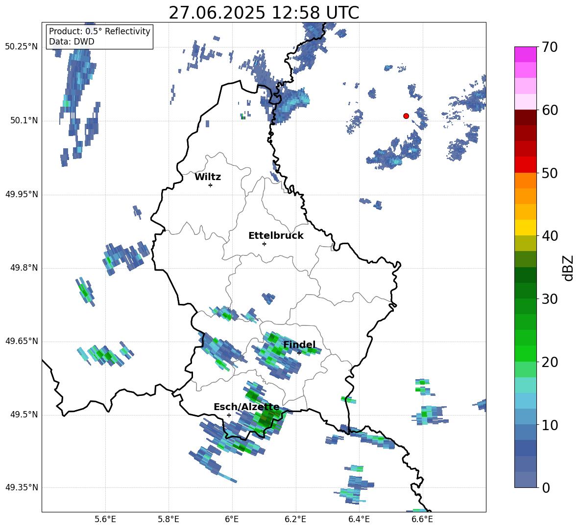Click the 49.5°N latitude label
Viewport: 580px width, 529px height.
24,414
